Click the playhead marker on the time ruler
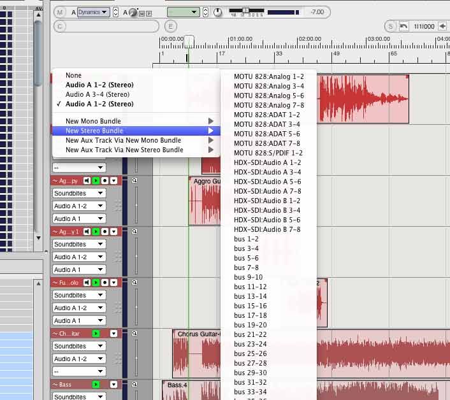The width and height of the screenshot is (450, 400). click(x=189, y=42)
